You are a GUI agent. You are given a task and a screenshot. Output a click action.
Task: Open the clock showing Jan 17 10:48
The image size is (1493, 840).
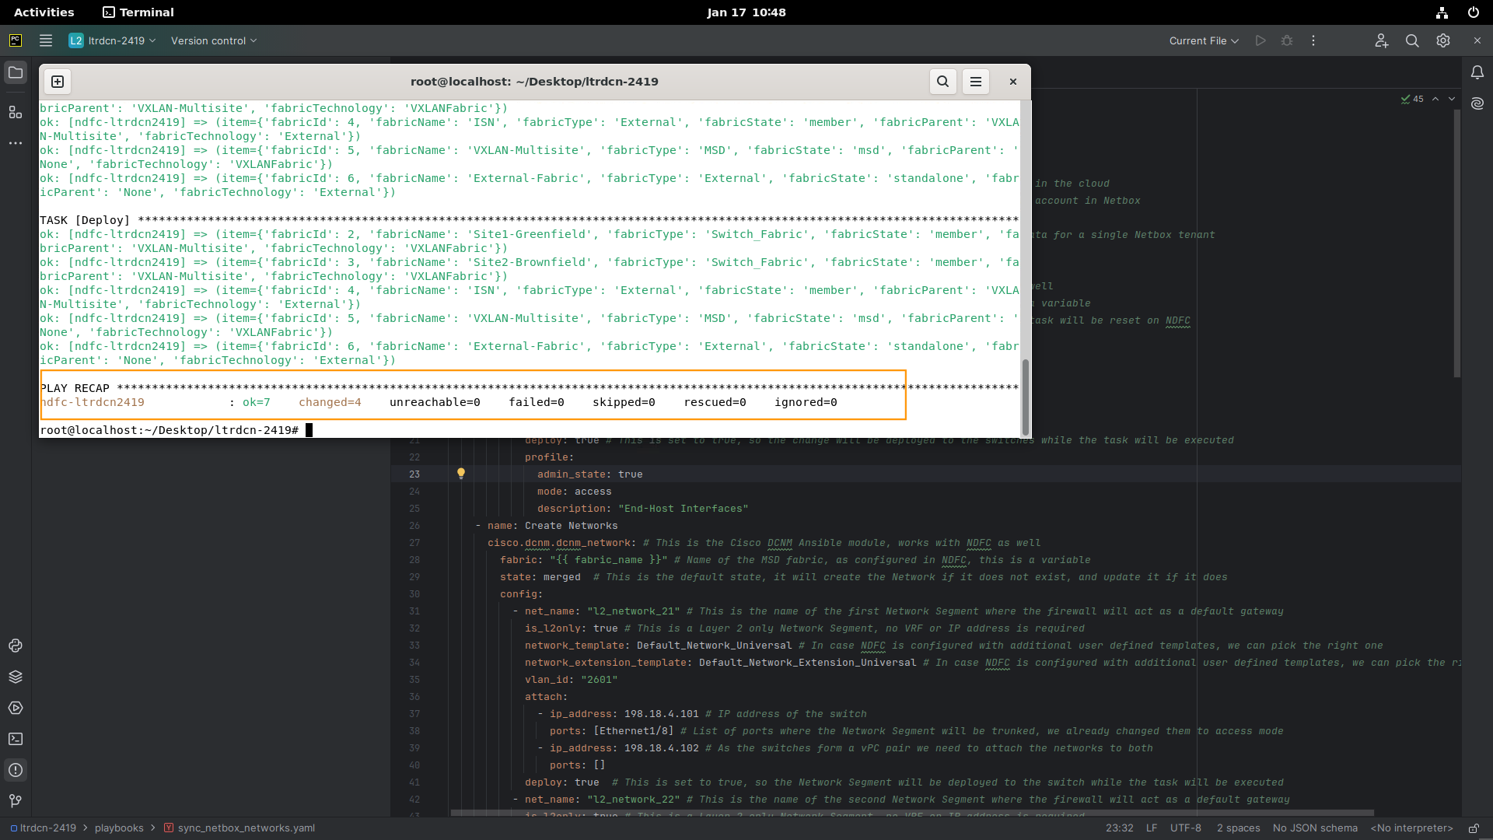click(x=746, y=12)
